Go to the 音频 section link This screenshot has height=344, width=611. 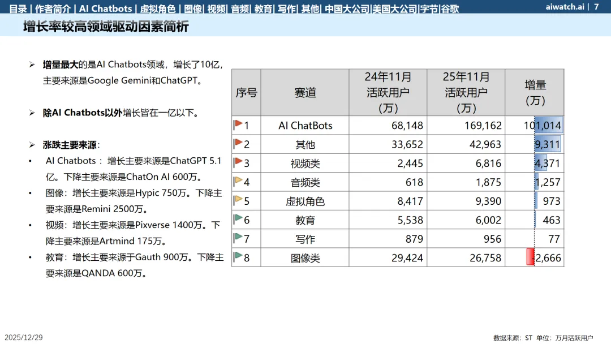pos(239,8)
